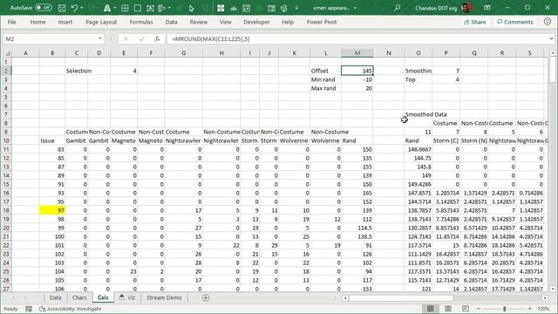This screenshot has width=558, height=314.
Task: Click the vertical scrollbar down arrow
Action: coord(553,289)
